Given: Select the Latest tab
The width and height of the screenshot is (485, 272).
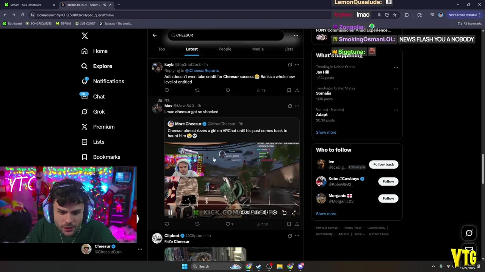Looking at the screenshot, I should click(x=192, y=49).
